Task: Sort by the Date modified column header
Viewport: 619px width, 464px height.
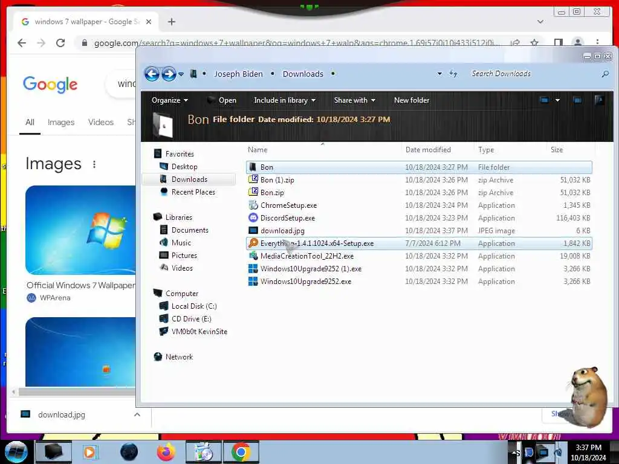Action: [x=428, y=150]
